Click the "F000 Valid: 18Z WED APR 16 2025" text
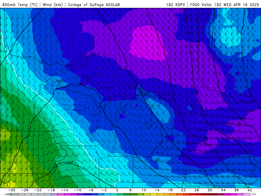The width and height of the screenshot is (261, 196). point(224,5)
